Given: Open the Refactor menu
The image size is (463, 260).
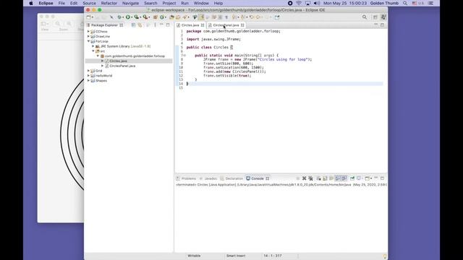Looking at the screenshot, I should click(109, 3).
